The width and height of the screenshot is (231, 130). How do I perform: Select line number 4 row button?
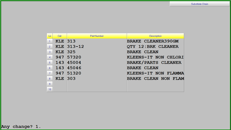(x=50, y=57)
